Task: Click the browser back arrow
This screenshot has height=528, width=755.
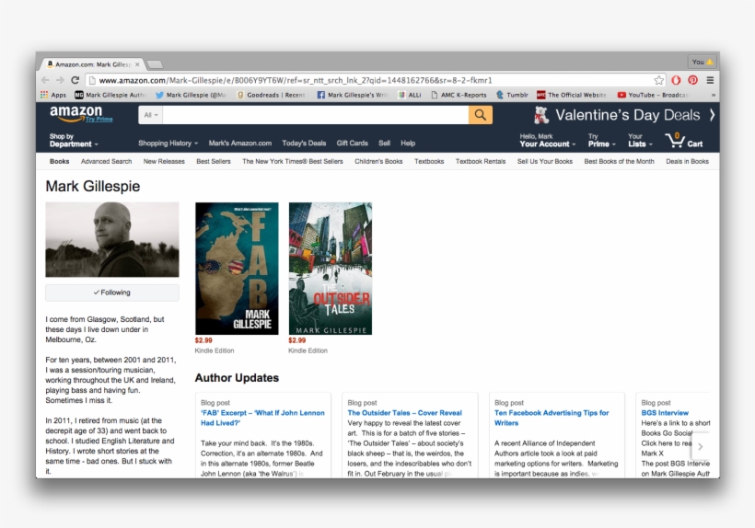Action: coord(45,80)
